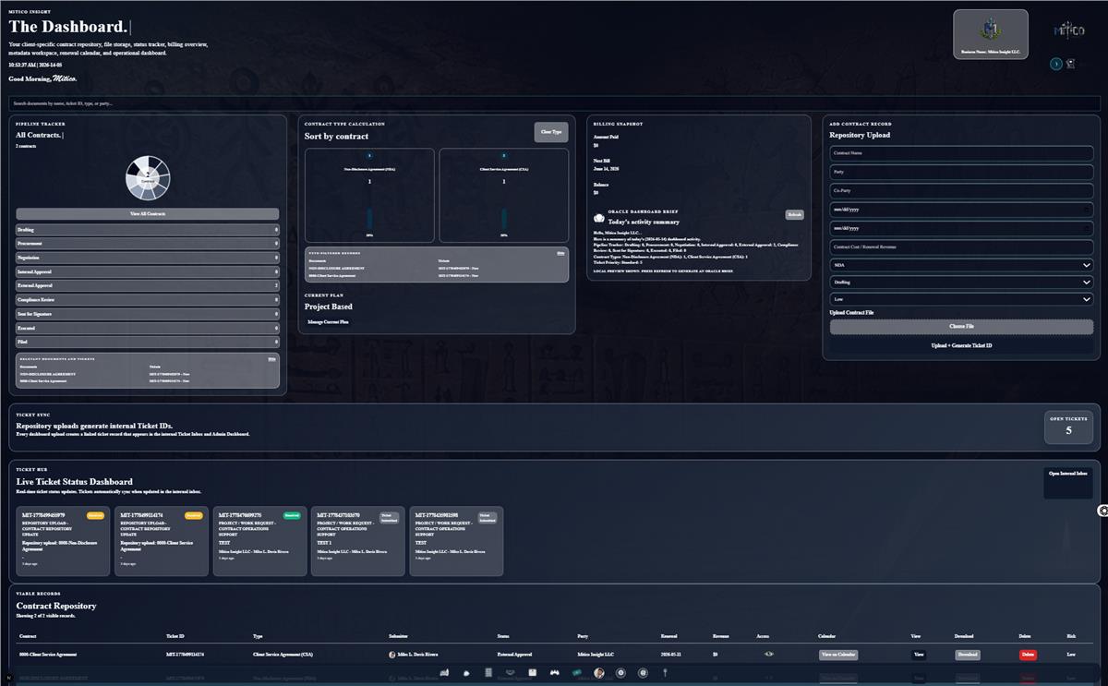Click View on Calendar for Client Service Agreement
The width and height of the screenshot is (1108, 686).
pos(838,655)
